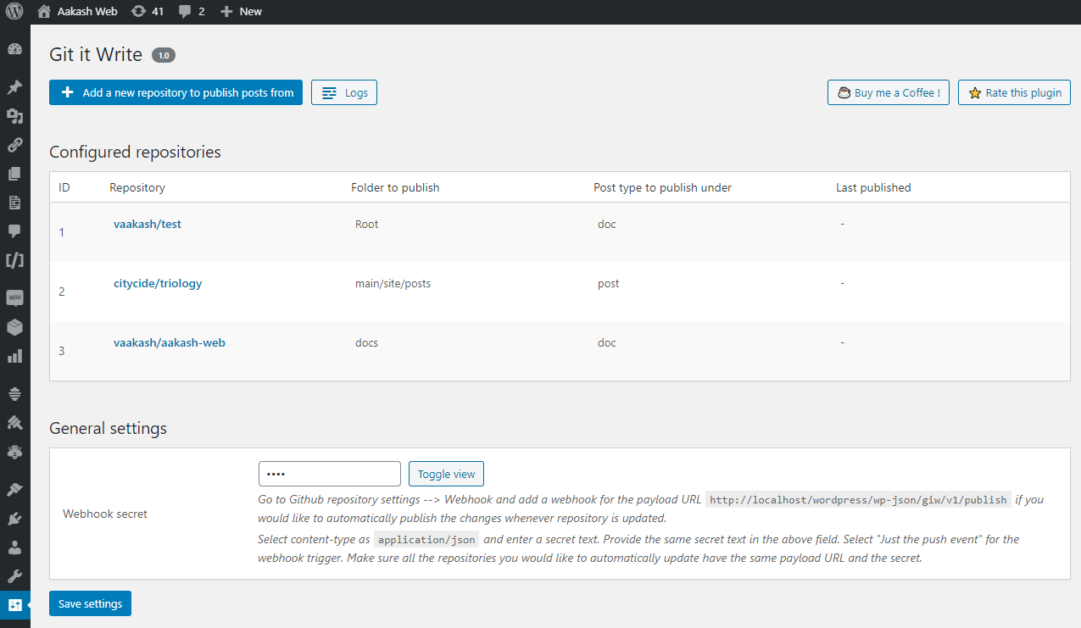This screenshot has width=1081, height=628.
Task: Open vaakash/test repository link
Action: pyautogui.click(x=148, y=225)
